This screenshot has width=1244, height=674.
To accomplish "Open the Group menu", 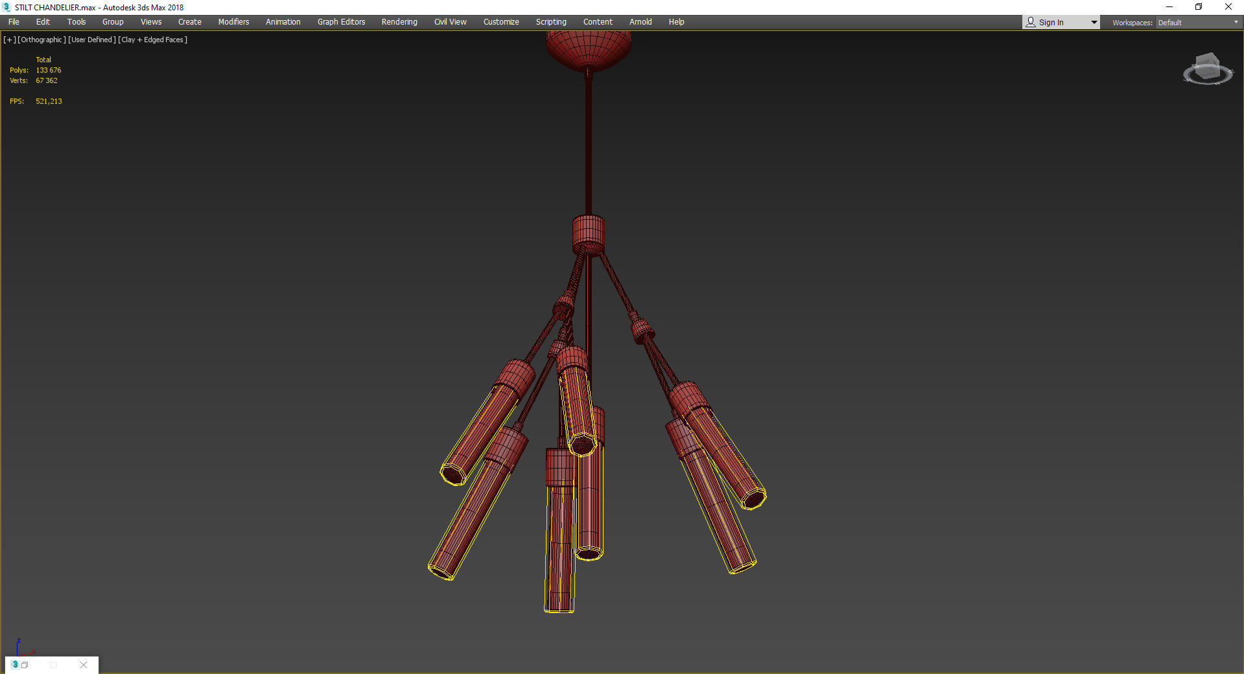I will [x=113, y=22].
